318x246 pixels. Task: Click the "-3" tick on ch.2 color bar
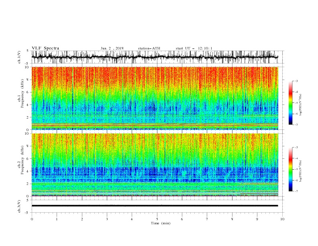coord(296,148)
